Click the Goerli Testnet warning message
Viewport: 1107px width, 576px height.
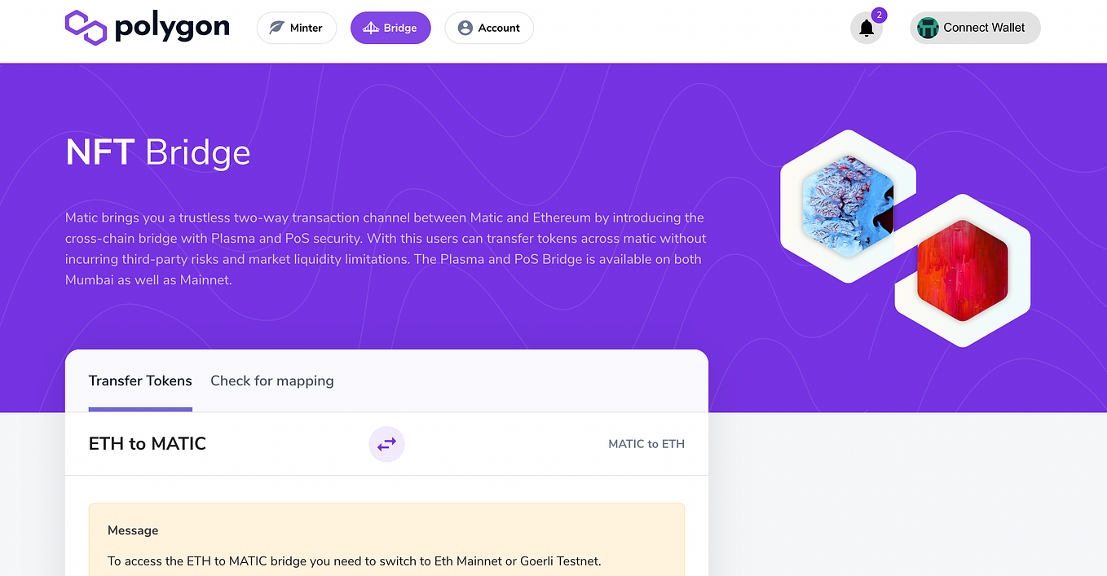[x=354, y=561]
